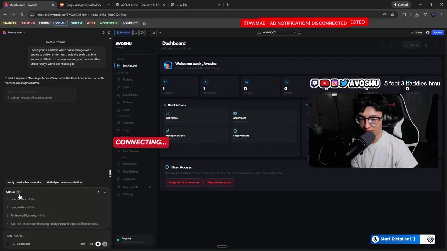Expand the collapsed thinking step chevron
This screenshot has height=251, width=447.
(72, 92)
